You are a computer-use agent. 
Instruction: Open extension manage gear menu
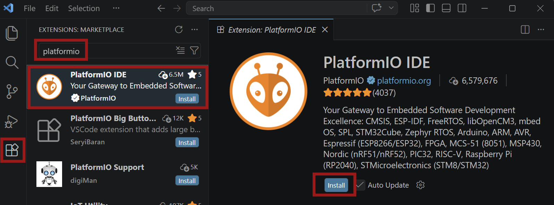(420, 185)
